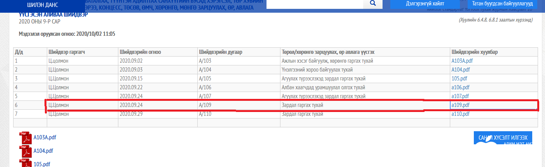Go to the ШИЛЭН ДАНС home logo
545x167 pixels.
[42, 5]
